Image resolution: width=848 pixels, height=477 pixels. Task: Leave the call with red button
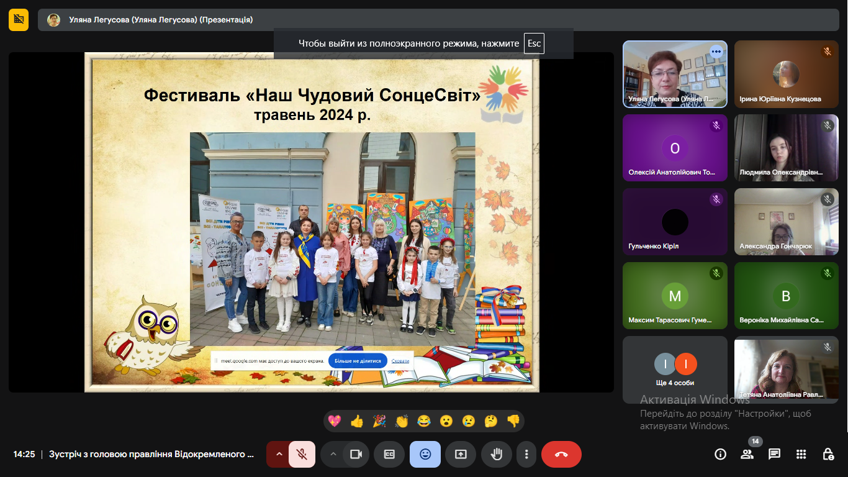click(561, 454)
